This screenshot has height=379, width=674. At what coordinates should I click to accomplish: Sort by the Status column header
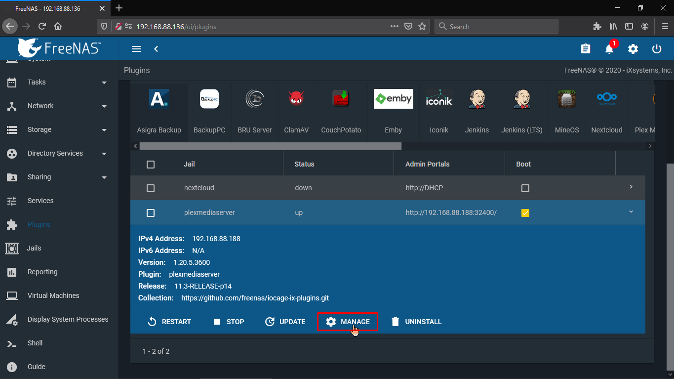[x=304, y=164]
